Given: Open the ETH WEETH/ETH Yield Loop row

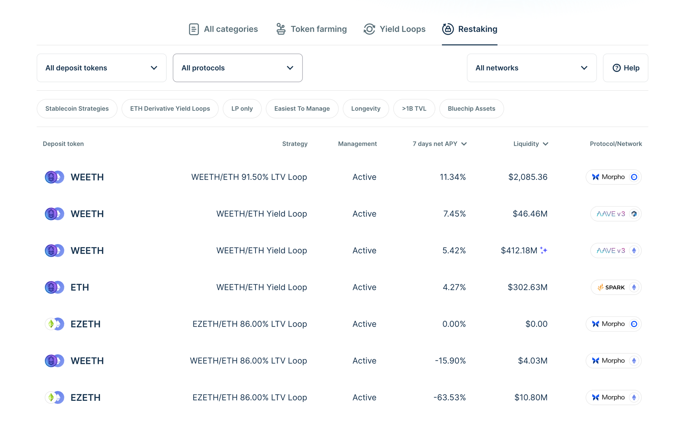Looking at the screenshot, I should point(261,287).
